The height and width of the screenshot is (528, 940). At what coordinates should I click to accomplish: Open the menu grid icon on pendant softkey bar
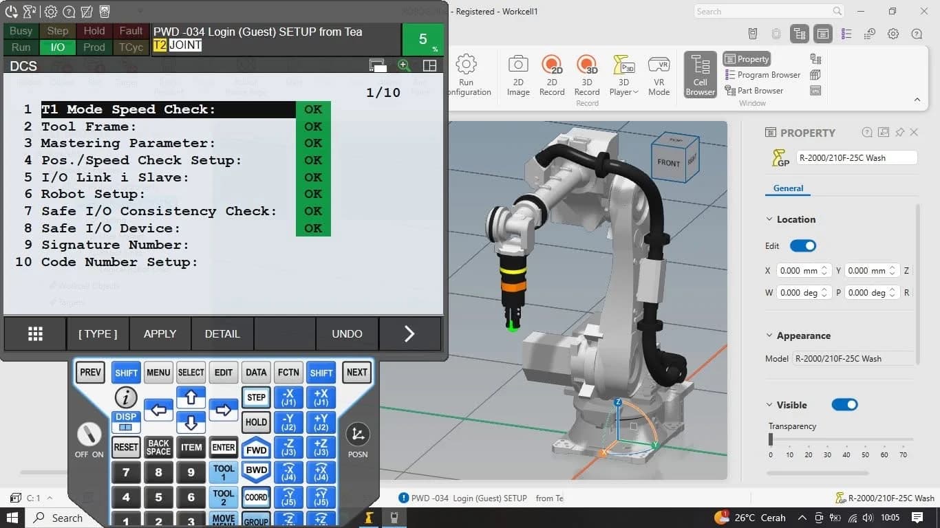[x=35, y=333]
